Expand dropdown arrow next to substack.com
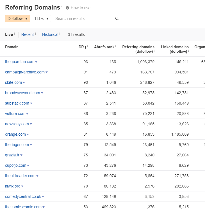205x213 pixels. coord(31,103)
